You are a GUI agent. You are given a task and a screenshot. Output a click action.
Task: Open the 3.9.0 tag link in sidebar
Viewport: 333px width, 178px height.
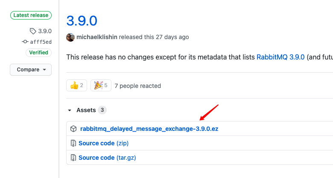pos(45,31)
